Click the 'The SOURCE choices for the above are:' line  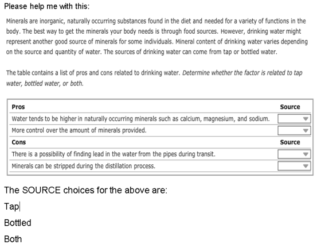(x=85, y=190)
